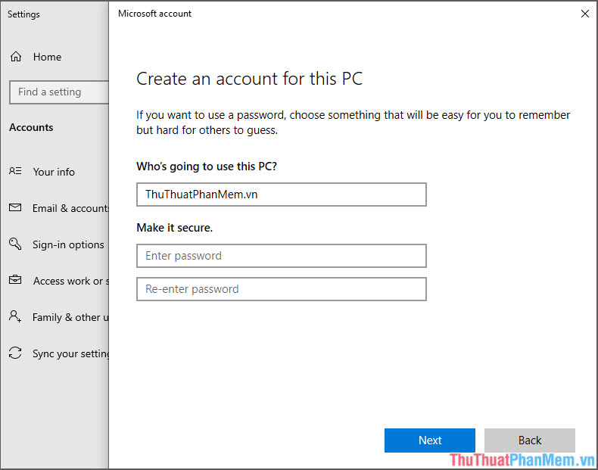Click the Microsoft account window title

[154, 14]
